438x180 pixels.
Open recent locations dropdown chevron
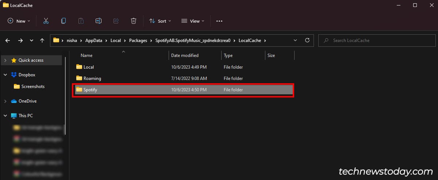pos(32,41)
